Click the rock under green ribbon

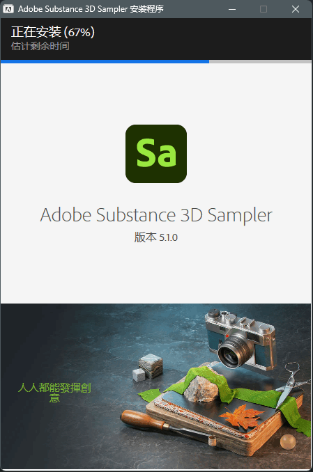point(201,389)
